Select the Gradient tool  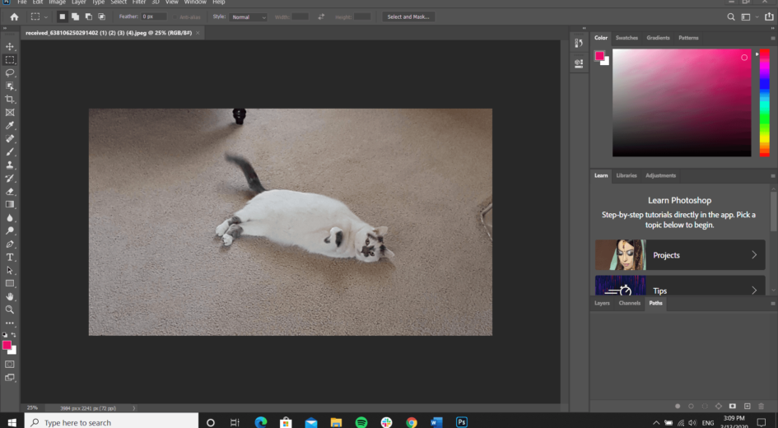click(9, 204)
